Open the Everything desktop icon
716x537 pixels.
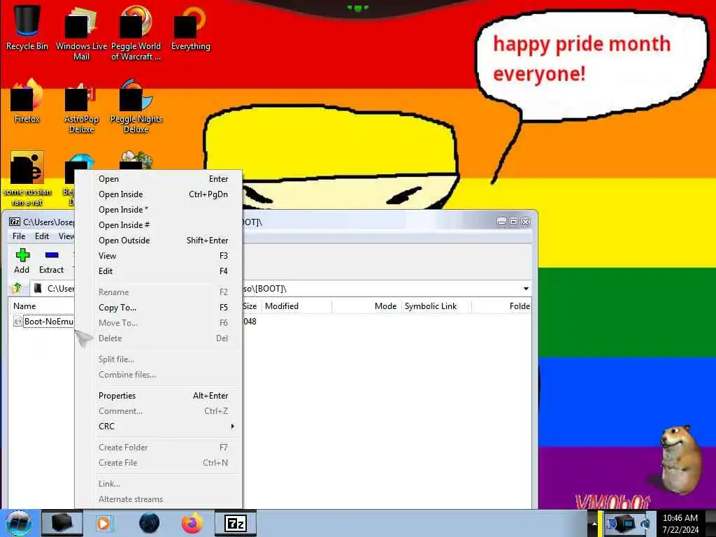190,28
